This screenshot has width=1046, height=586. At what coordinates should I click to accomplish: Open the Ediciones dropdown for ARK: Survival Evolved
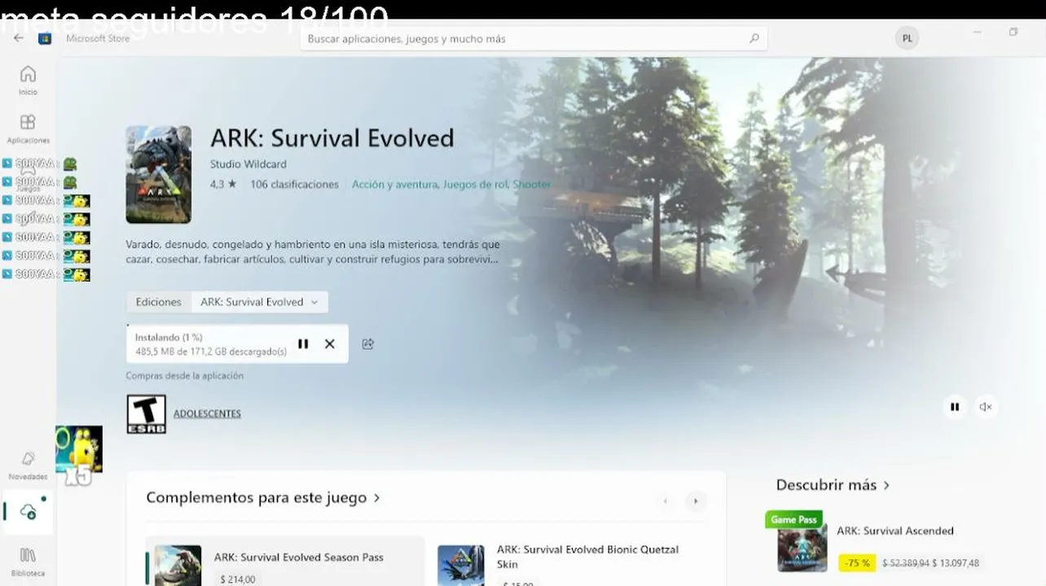pyautogui.click(x=260, y=302)
